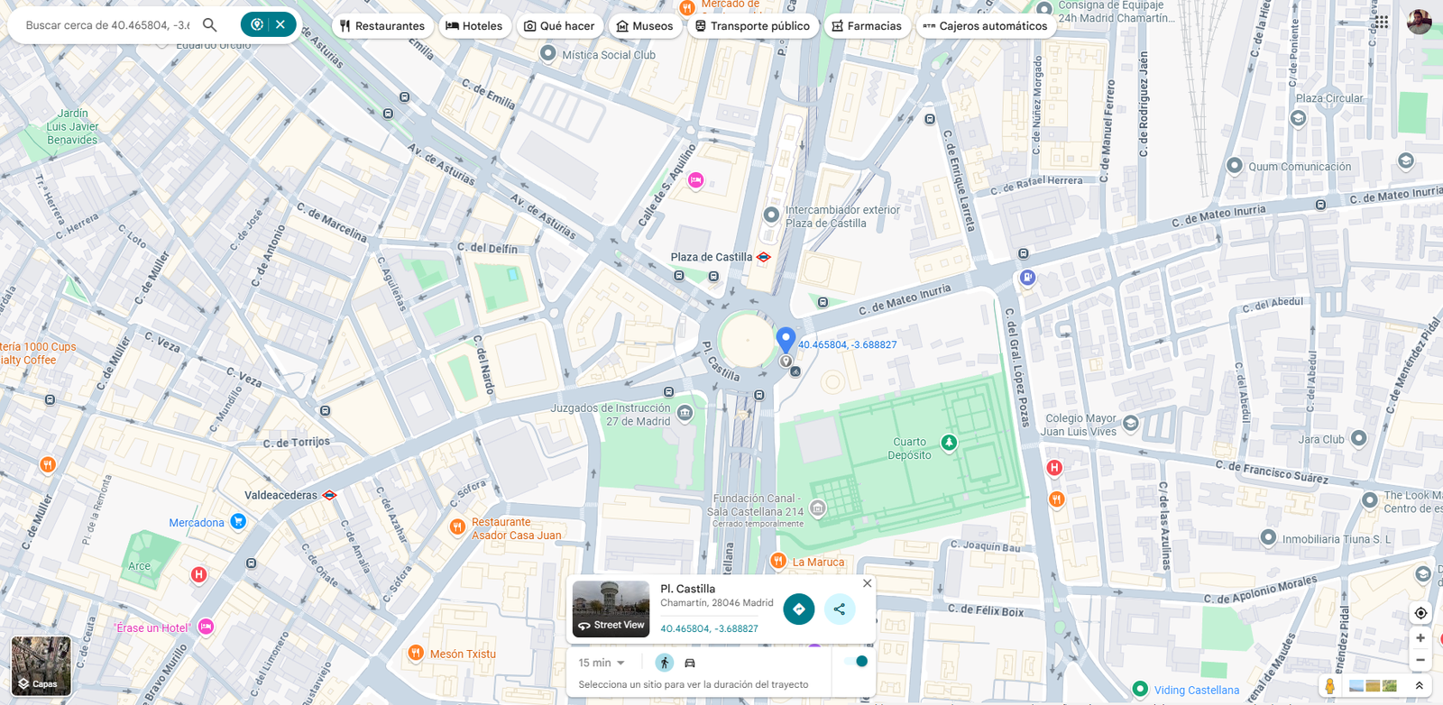1443x705 pixels.
Task: Click the search magnifier icon
Action: coord(209,25)
